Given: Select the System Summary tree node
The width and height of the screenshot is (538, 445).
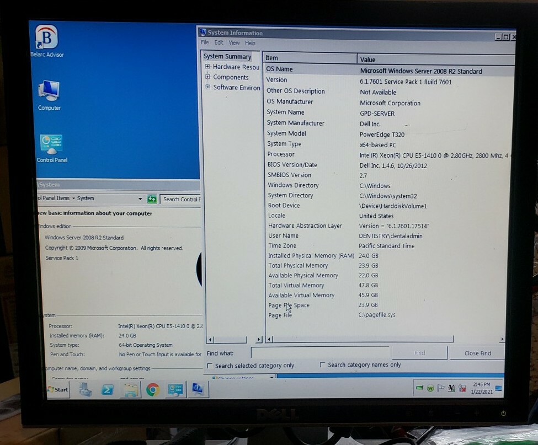Looking at the screenshot, I should coord(227,56).
